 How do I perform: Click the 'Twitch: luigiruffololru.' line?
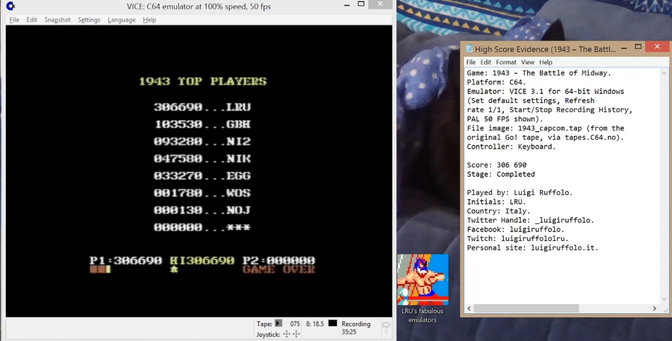(x=518, y=238)
